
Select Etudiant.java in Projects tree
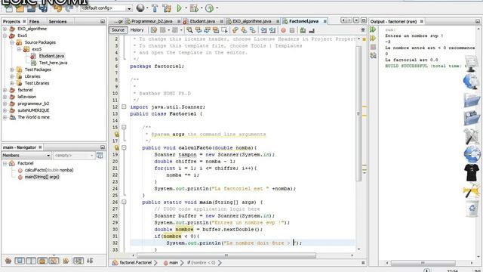(51, 56)
